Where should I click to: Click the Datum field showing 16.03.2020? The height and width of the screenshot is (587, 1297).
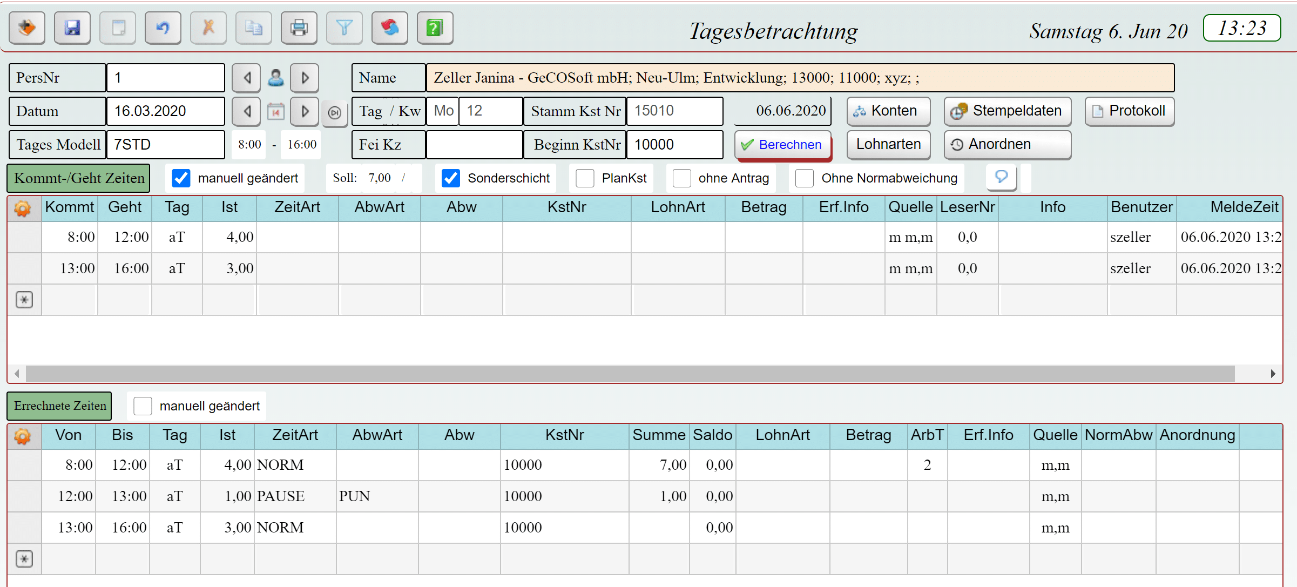pos(166,112)
